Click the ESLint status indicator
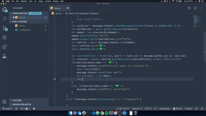The width and height of the screenshot is (206, 116). point(177,109)
